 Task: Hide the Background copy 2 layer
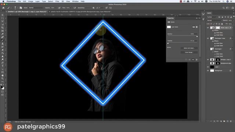208,59
